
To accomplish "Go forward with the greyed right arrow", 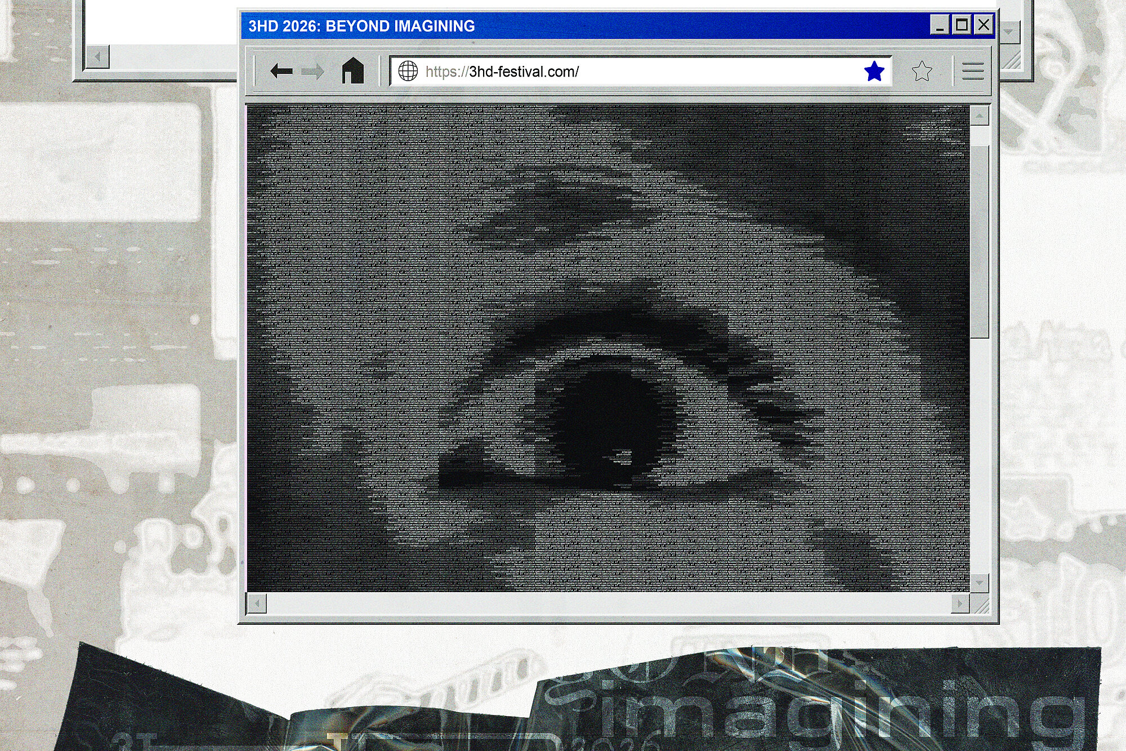I will (312, 71).
